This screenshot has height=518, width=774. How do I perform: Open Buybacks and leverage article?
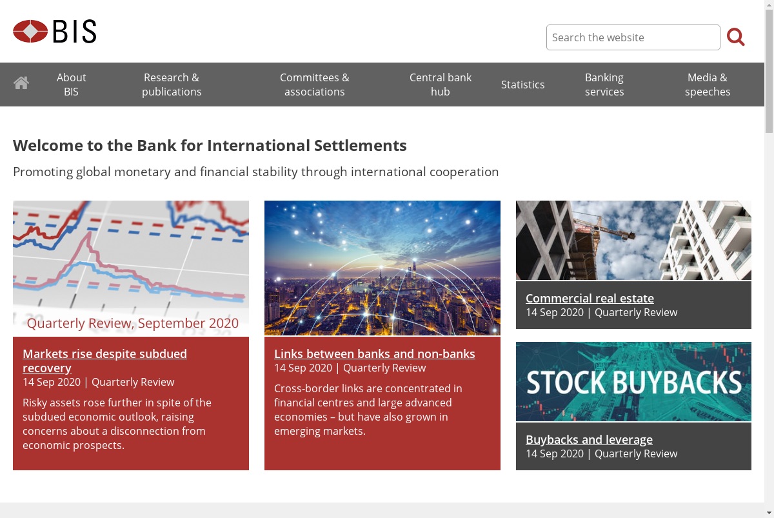pos(589,439)
